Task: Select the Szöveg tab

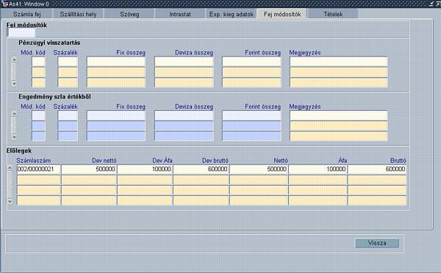Action: click(129, 14)
